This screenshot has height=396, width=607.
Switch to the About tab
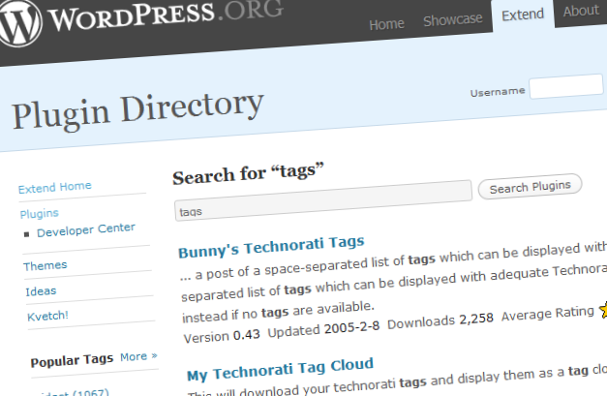(x=581, y=12)
